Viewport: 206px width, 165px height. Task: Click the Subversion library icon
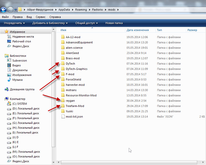pyautogui.click(x=9, y=61)
